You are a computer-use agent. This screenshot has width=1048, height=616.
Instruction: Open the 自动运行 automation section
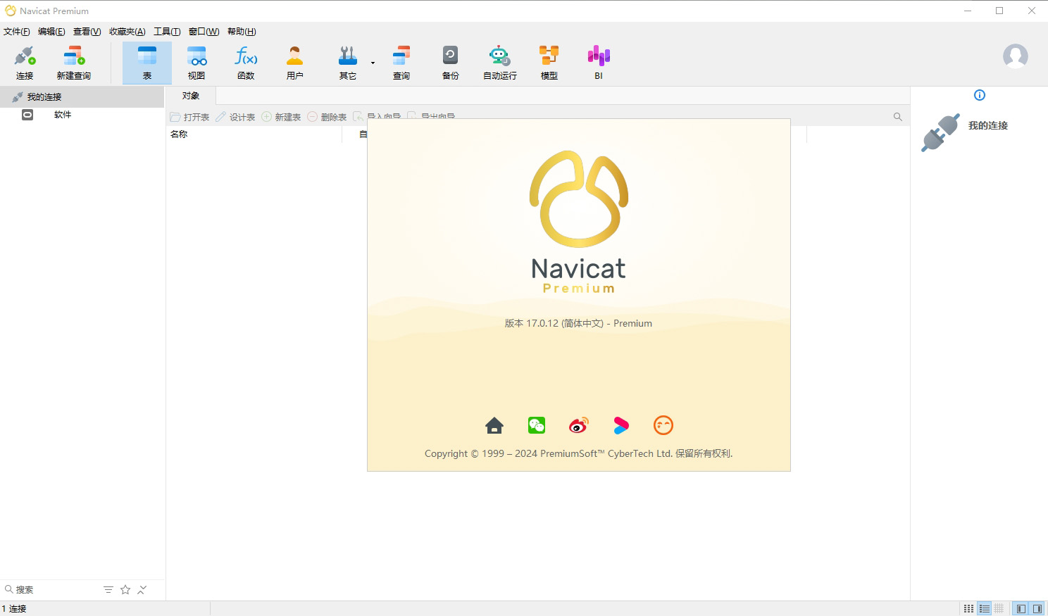[x=500, y=63]
